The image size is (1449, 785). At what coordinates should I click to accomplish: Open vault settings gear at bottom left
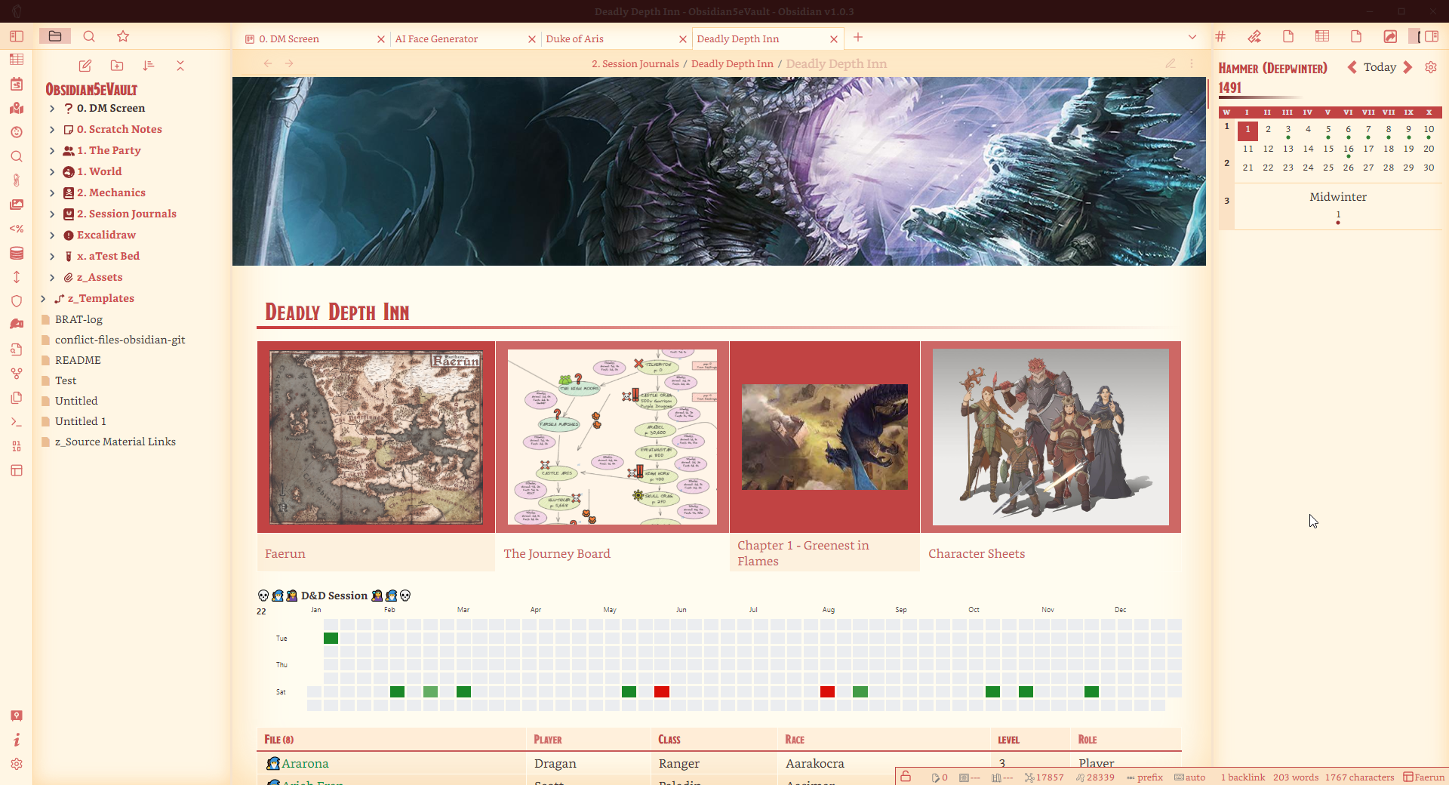(17, 764)
